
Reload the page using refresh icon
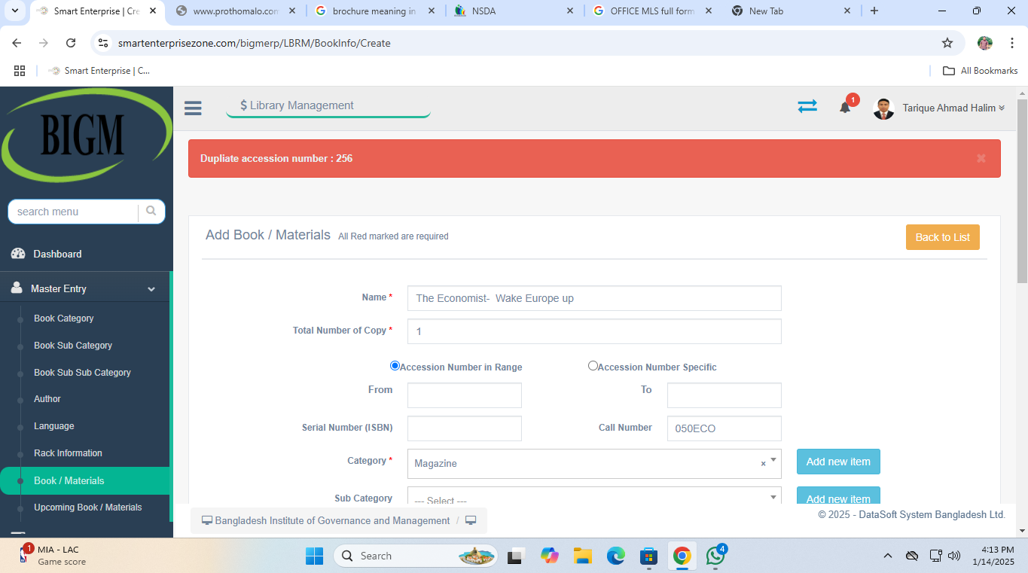71,43
